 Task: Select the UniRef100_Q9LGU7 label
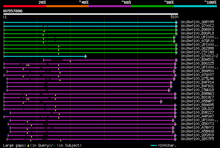(197, 109)
